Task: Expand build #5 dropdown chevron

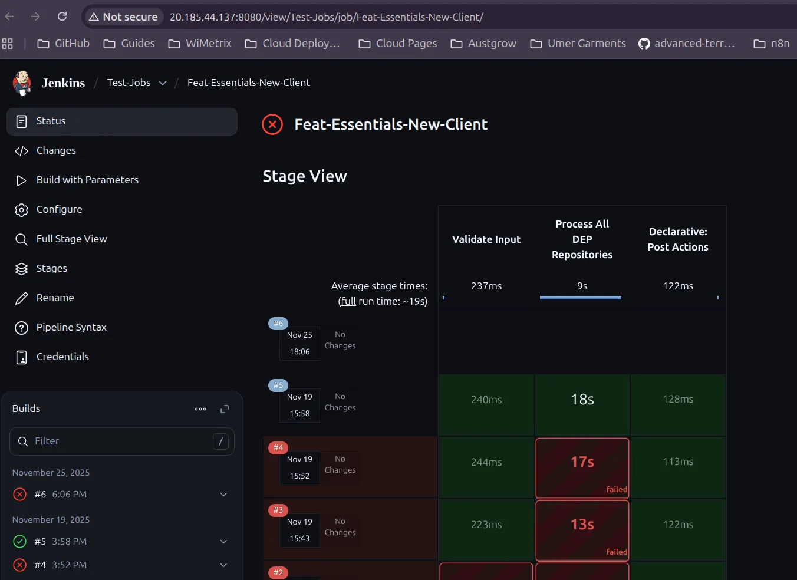Action: click(x=223, y=542)
